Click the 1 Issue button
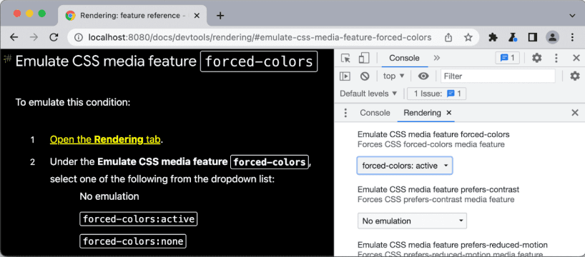The height and width of the screenshot is (257, 585). (437, 94)
